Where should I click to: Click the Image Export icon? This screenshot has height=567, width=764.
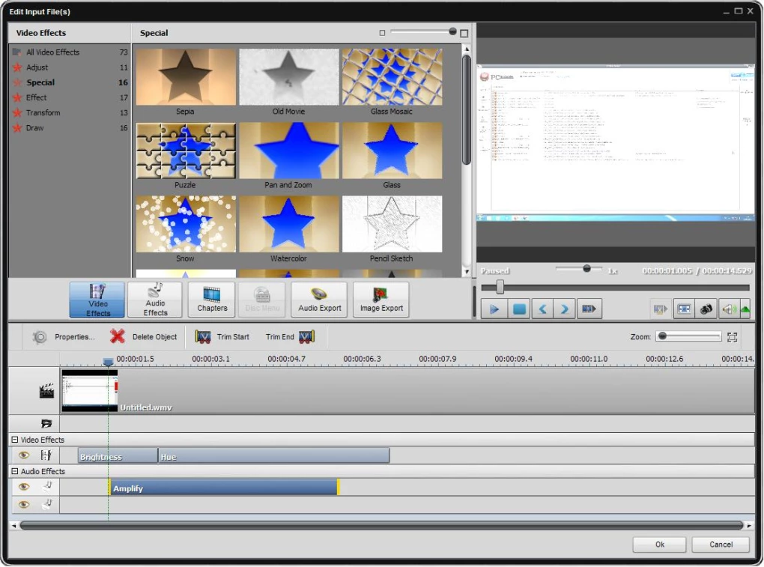point(381,299)
